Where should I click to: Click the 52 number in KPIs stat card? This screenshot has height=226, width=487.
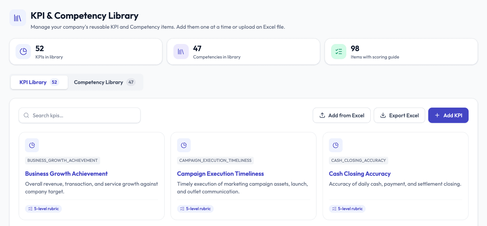[40, 48]
